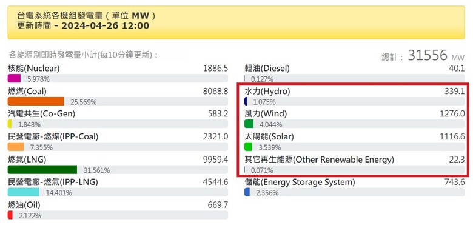
Task: Click the Other Renewable Energy label
Action: [319, 160]
